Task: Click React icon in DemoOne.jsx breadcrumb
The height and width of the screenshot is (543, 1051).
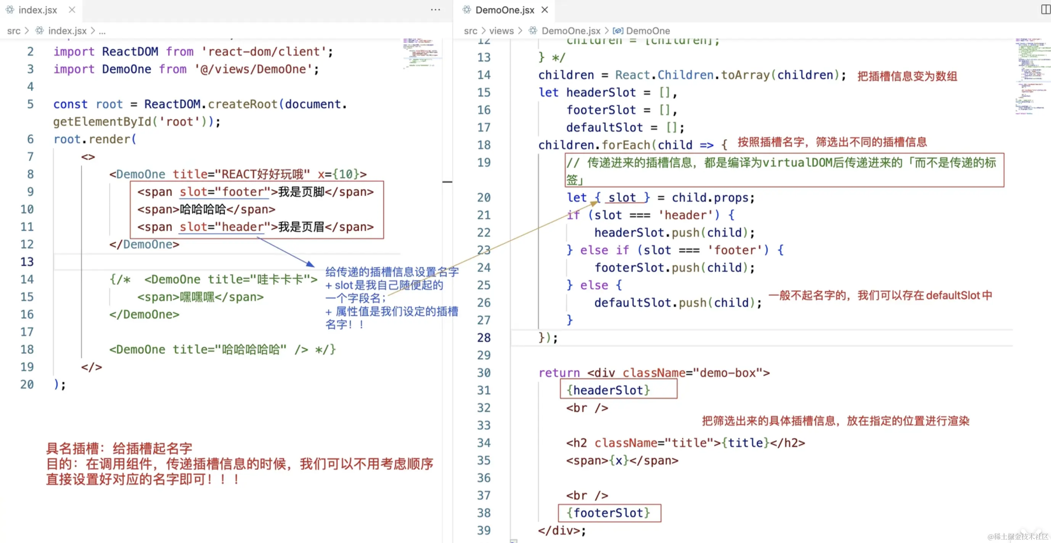Action: click(x=533, y=31)
